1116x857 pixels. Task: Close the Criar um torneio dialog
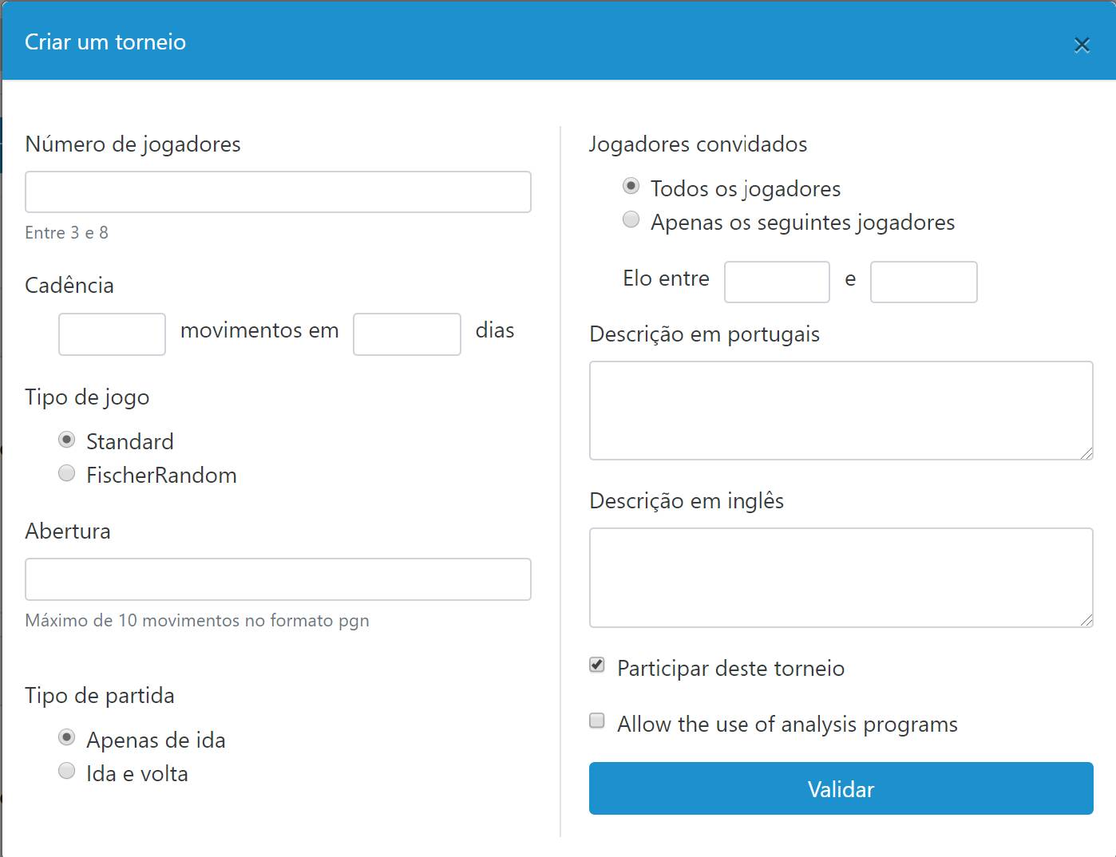[1082, 45]
